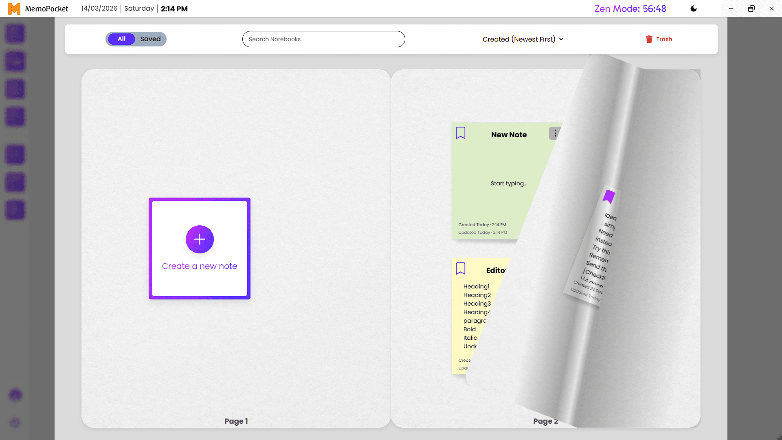Click the Create a new note label

200,266
